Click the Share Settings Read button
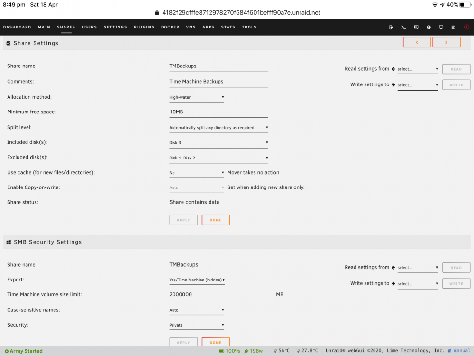 pos(456,69)
